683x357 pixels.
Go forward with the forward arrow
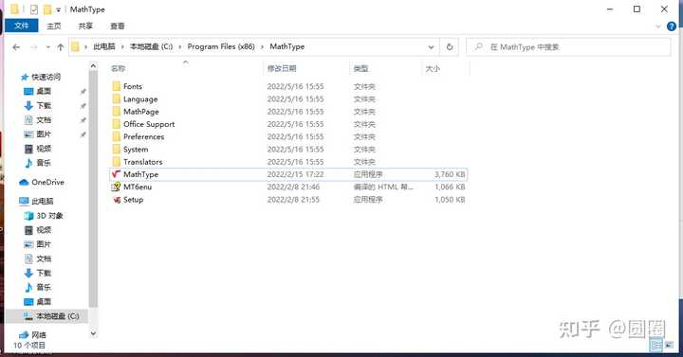pyautogui.click(x=34, y=47)
